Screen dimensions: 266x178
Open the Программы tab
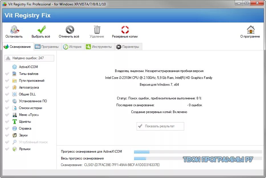tap(47, 47)
